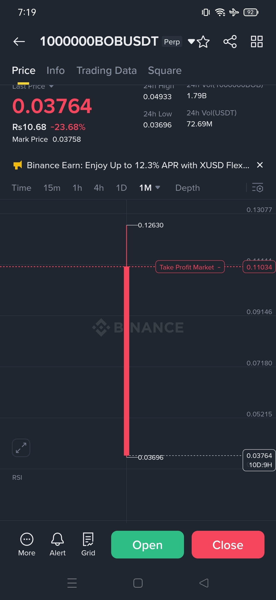Open the Binance Earn announcement text
Screen dimensions: 276x600
coord(138,165)
